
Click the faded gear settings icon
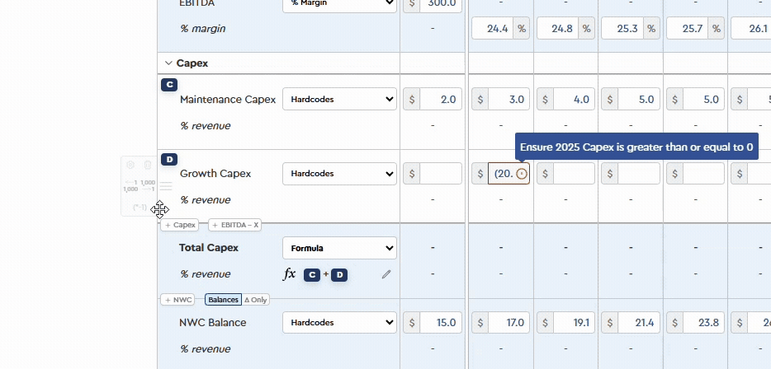[130, 166]
